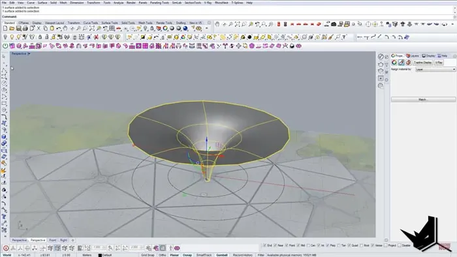Save the model with the Save icon
The image size is (457, 257).
[19, 29]
